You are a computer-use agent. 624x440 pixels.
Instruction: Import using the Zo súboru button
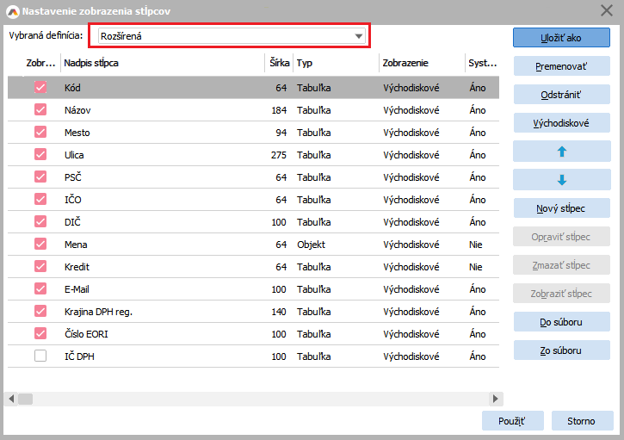[x=561, y=350]
